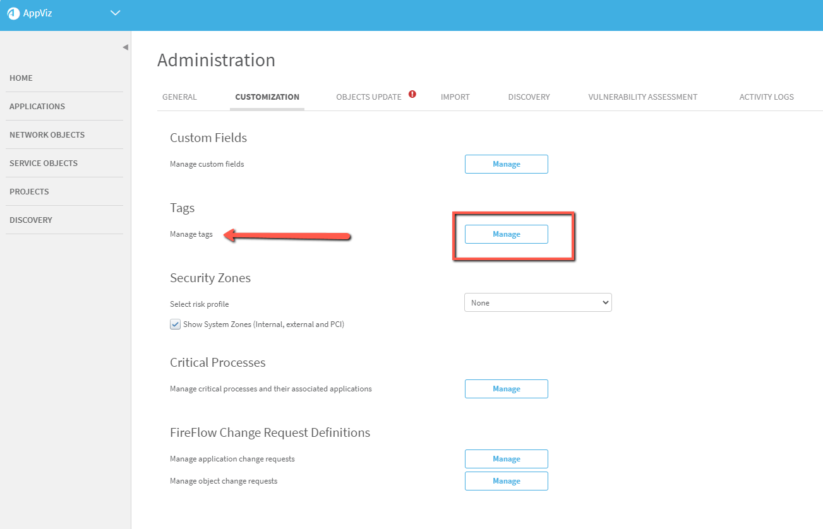Navigate to Home in the sidebar
The image size is (823, 529).
21,78
